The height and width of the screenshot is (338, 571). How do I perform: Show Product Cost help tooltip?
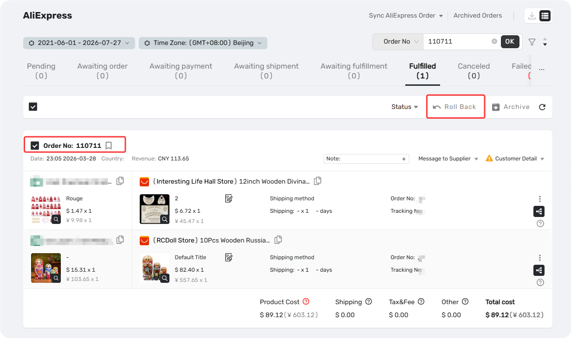pos(306,301)
